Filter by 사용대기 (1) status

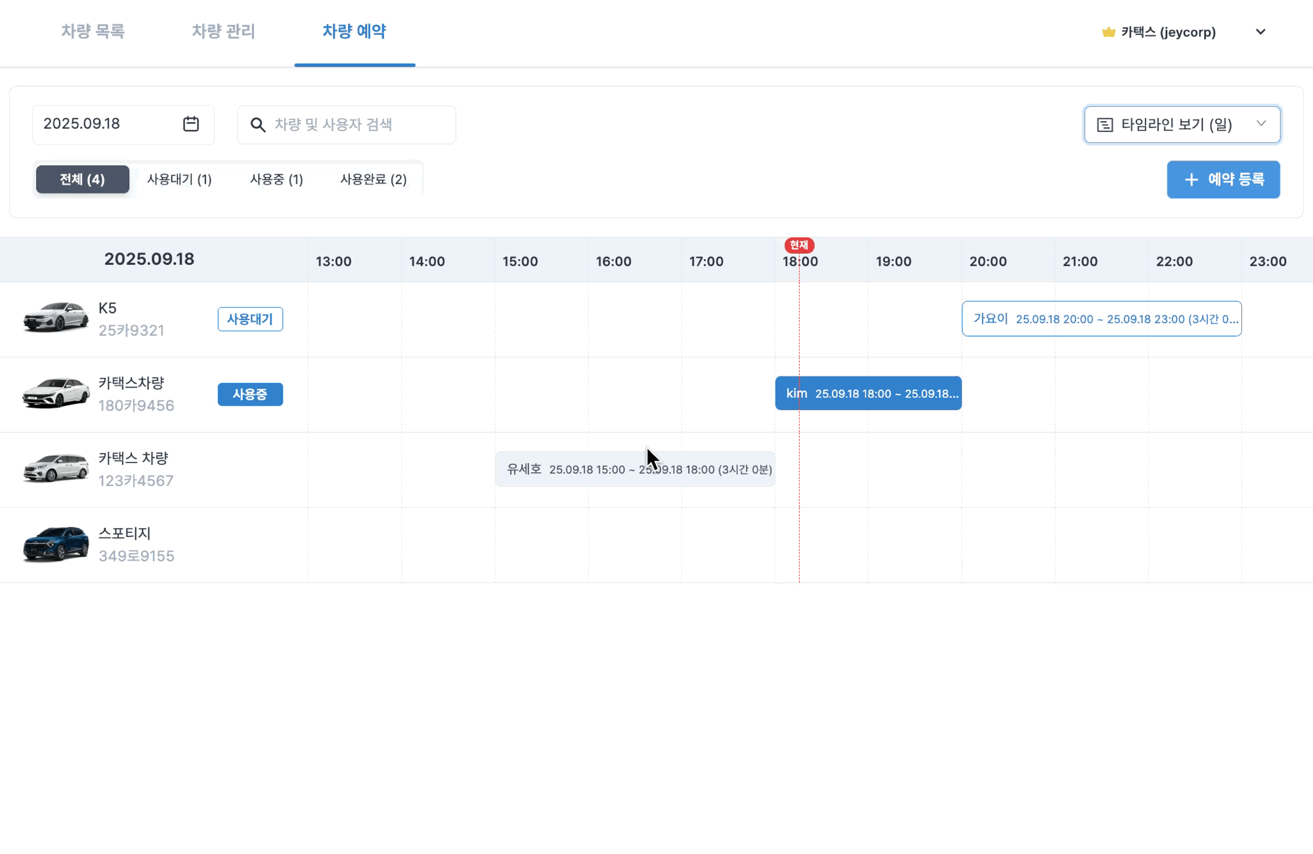click(x=179, y=180)
